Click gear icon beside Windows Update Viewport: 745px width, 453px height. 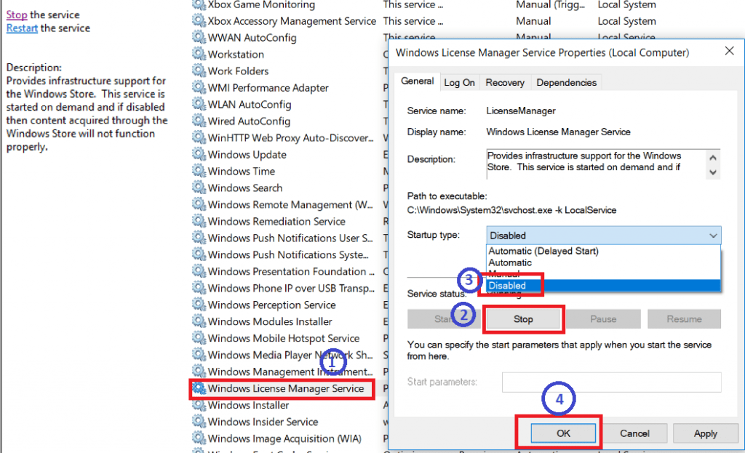point(199,154)
